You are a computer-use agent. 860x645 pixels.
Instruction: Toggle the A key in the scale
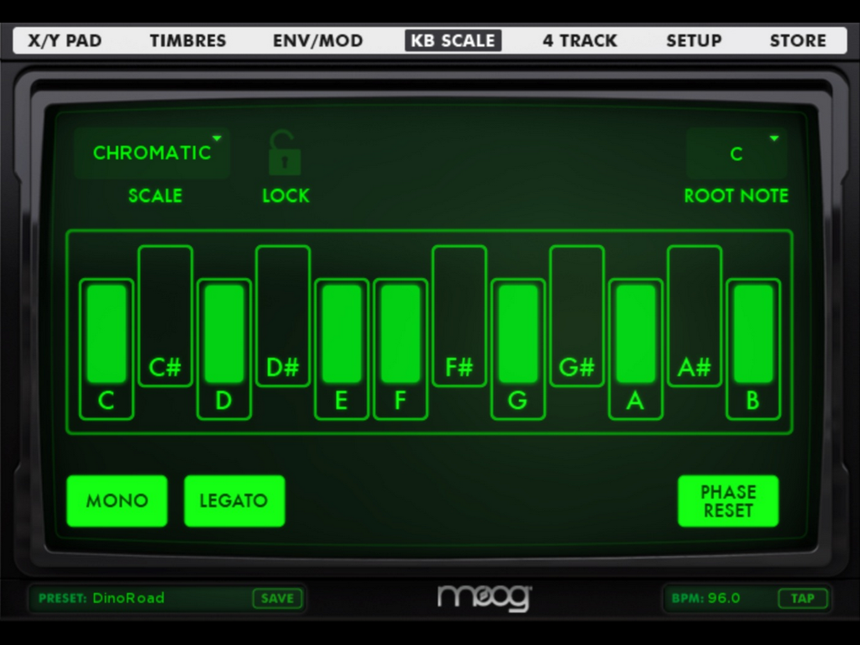pyautogui.click(x=635, y=349)
